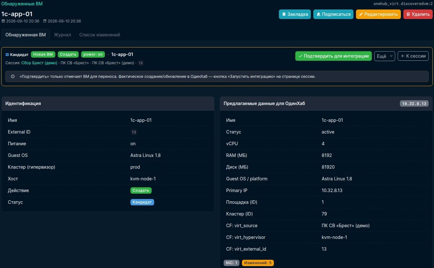This screenshot has width=434, height=268.
Task: Delete the VM with the Удалить button
Action: (418, 14)
